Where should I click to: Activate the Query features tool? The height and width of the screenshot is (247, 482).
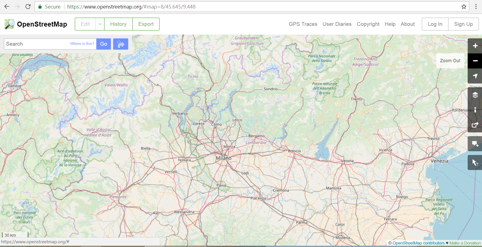pos(475,163)
